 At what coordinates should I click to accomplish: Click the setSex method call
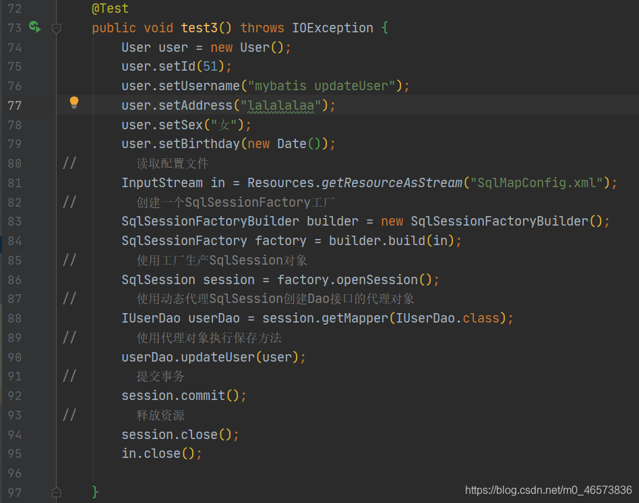pyautogui.click(x=181, y=125)
